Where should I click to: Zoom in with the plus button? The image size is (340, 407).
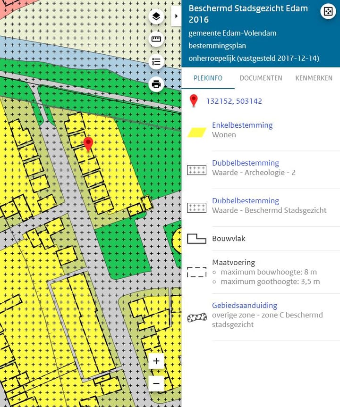click(x=156, y=361)
